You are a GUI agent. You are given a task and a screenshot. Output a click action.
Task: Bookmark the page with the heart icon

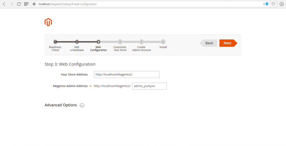click(273, 4)
